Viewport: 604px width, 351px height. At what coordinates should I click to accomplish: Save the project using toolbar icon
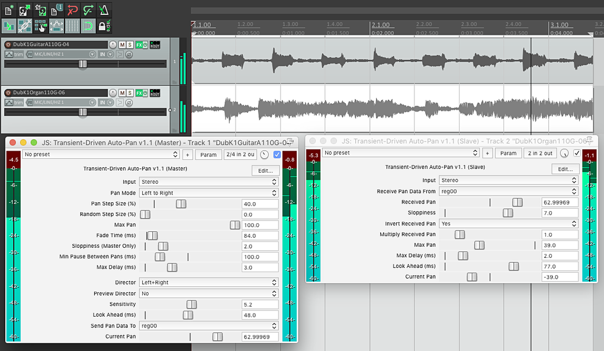(40, 10)
